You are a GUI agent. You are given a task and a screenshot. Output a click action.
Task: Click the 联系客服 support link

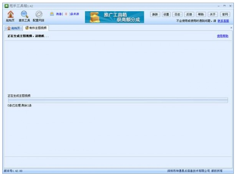(223, 21)
